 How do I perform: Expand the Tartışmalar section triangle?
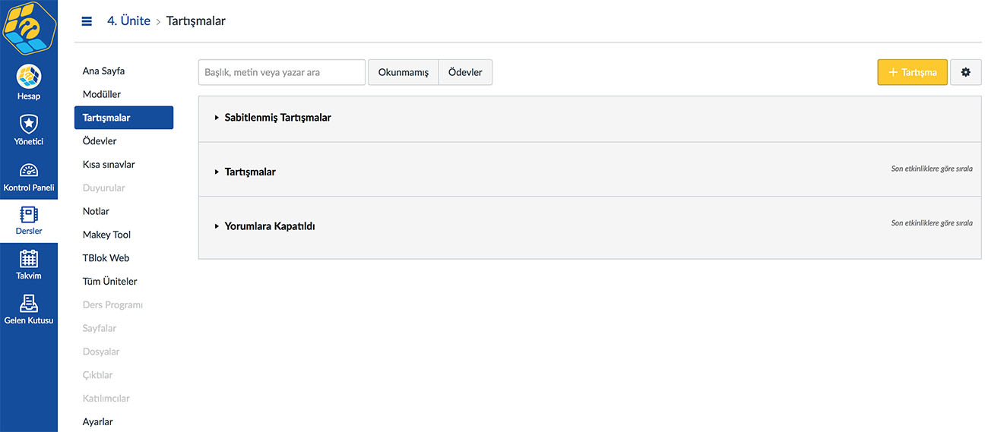pyautogui.click(x=217, y=172)
